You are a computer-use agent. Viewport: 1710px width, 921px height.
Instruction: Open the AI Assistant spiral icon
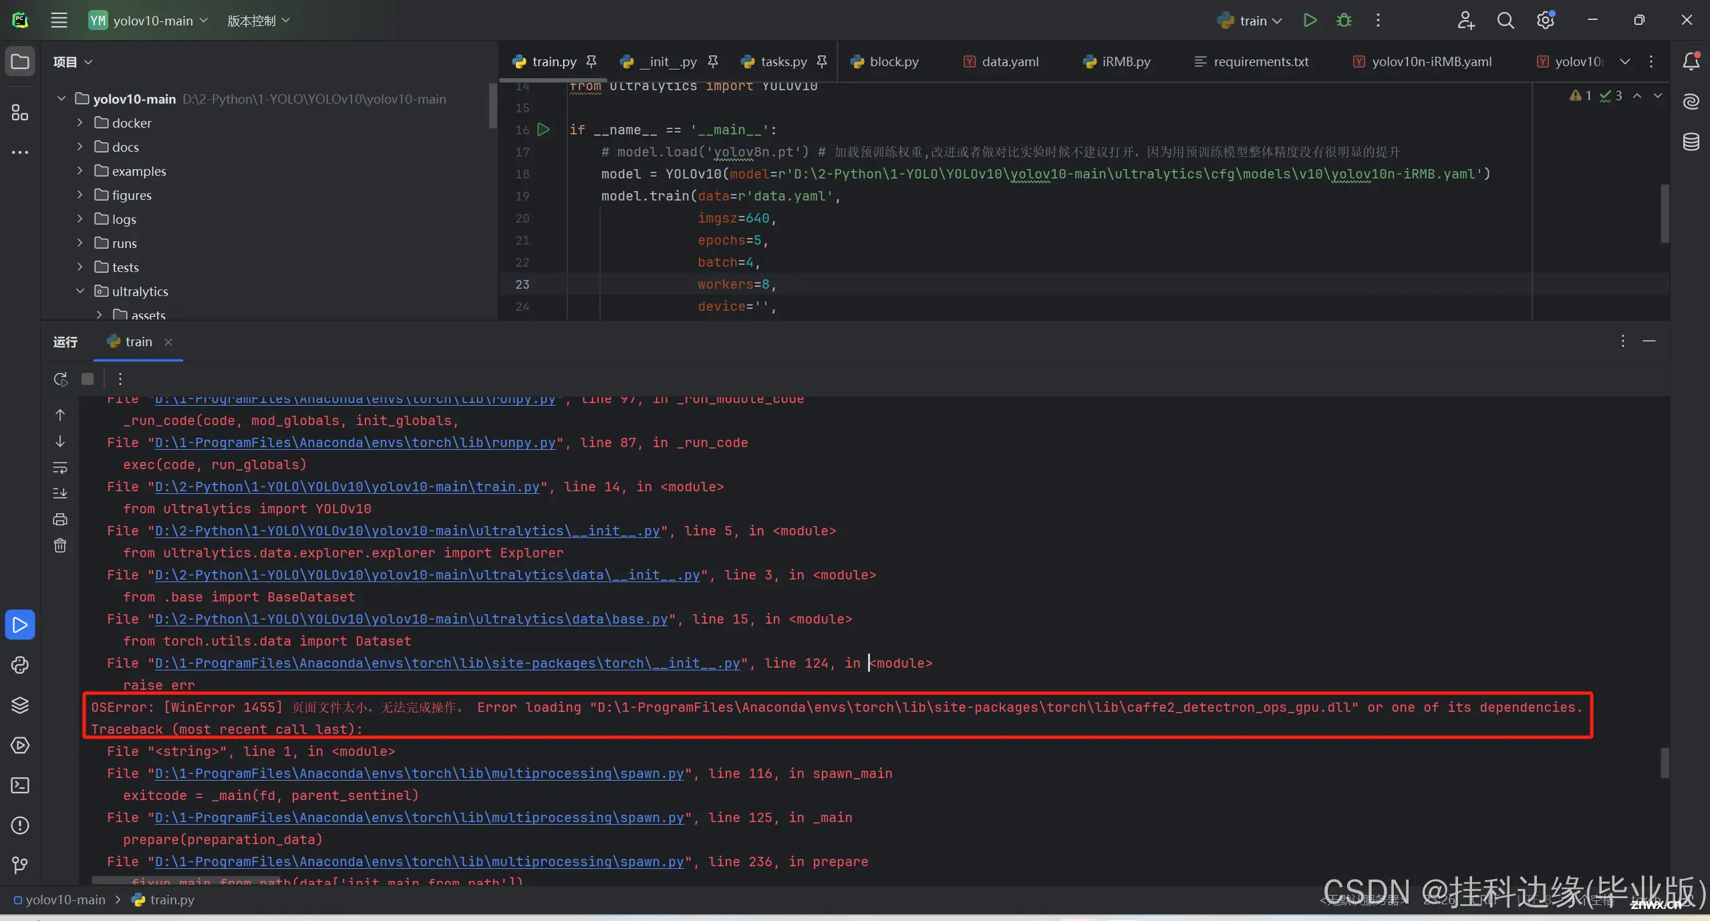click(x=1691, y=102)
